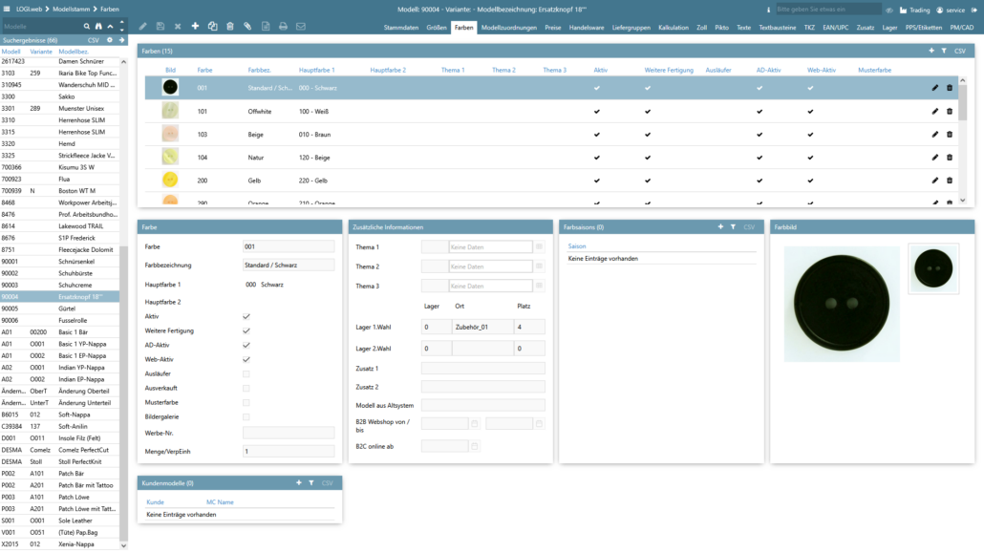
Task: Delete color 103 Beige using trash icon
Action: click(x=950, y=135)
